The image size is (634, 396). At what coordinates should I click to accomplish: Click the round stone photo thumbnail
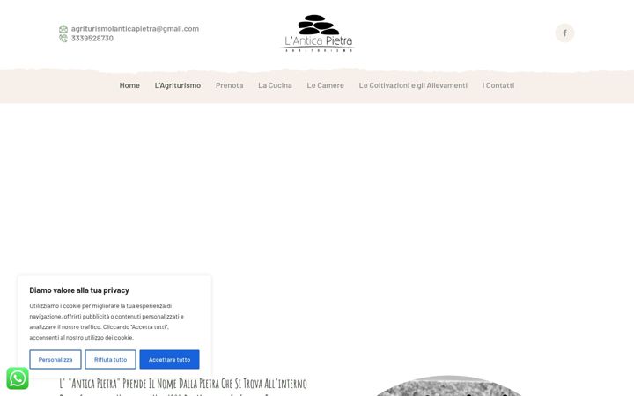coord(449,386)
